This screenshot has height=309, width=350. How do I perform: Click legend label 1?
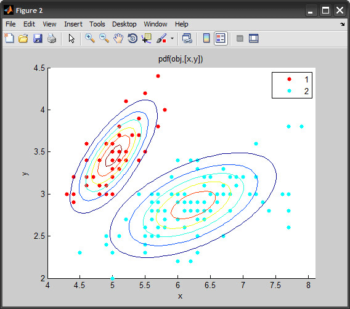tap(306, 79)
